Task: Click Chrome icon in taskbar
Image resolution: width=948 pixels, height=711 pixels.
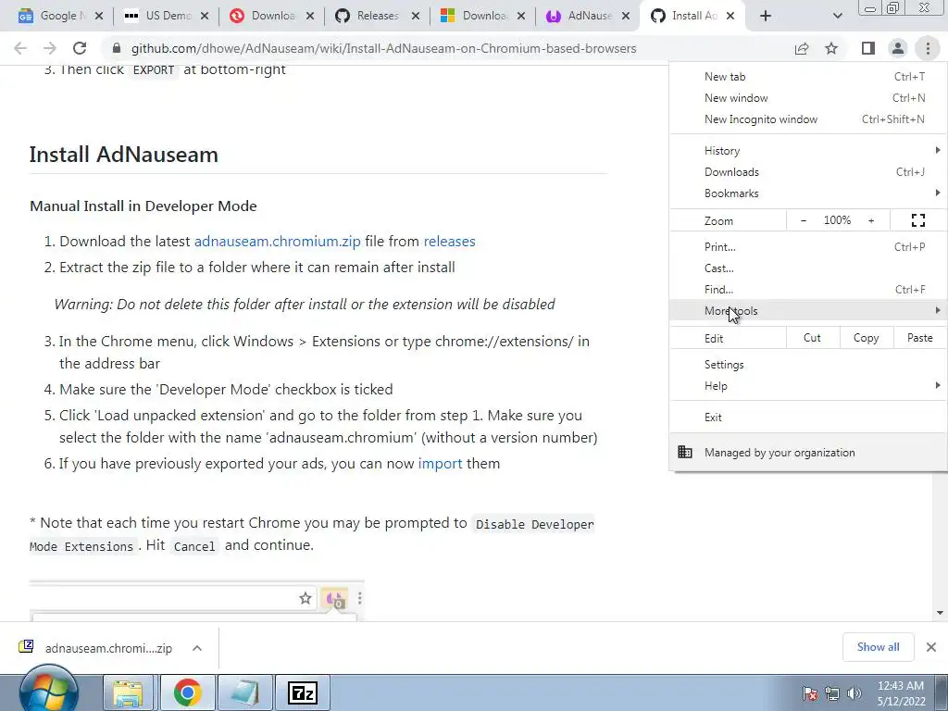Action: (x=187, y=692)
